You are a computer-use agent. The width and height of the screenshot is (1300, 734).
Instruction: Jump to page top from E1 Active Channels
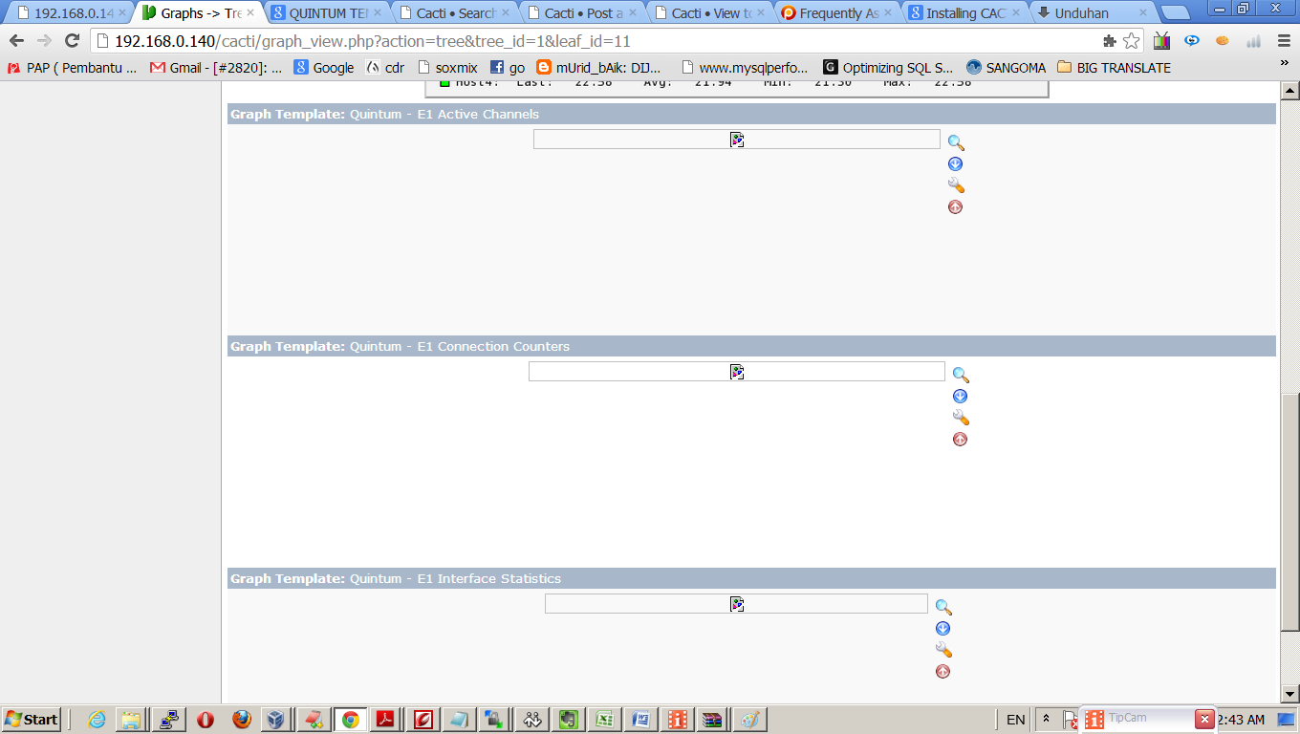(955, 206)
